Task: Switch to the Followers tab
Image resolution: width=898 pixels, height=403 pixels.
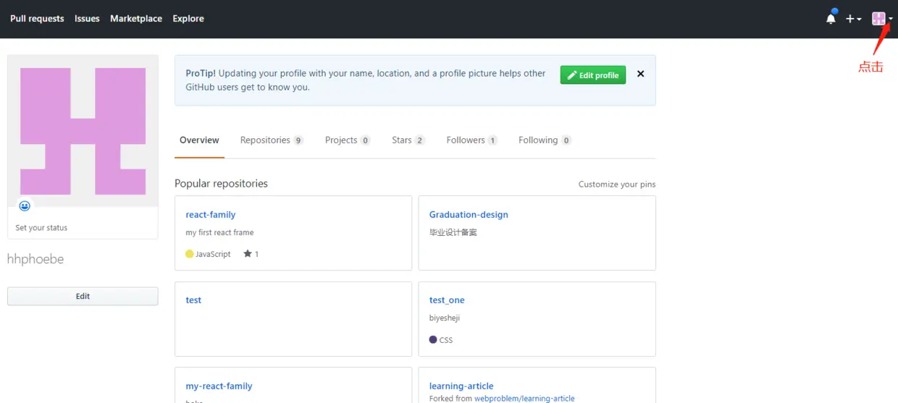Action: tap(471, 140)
